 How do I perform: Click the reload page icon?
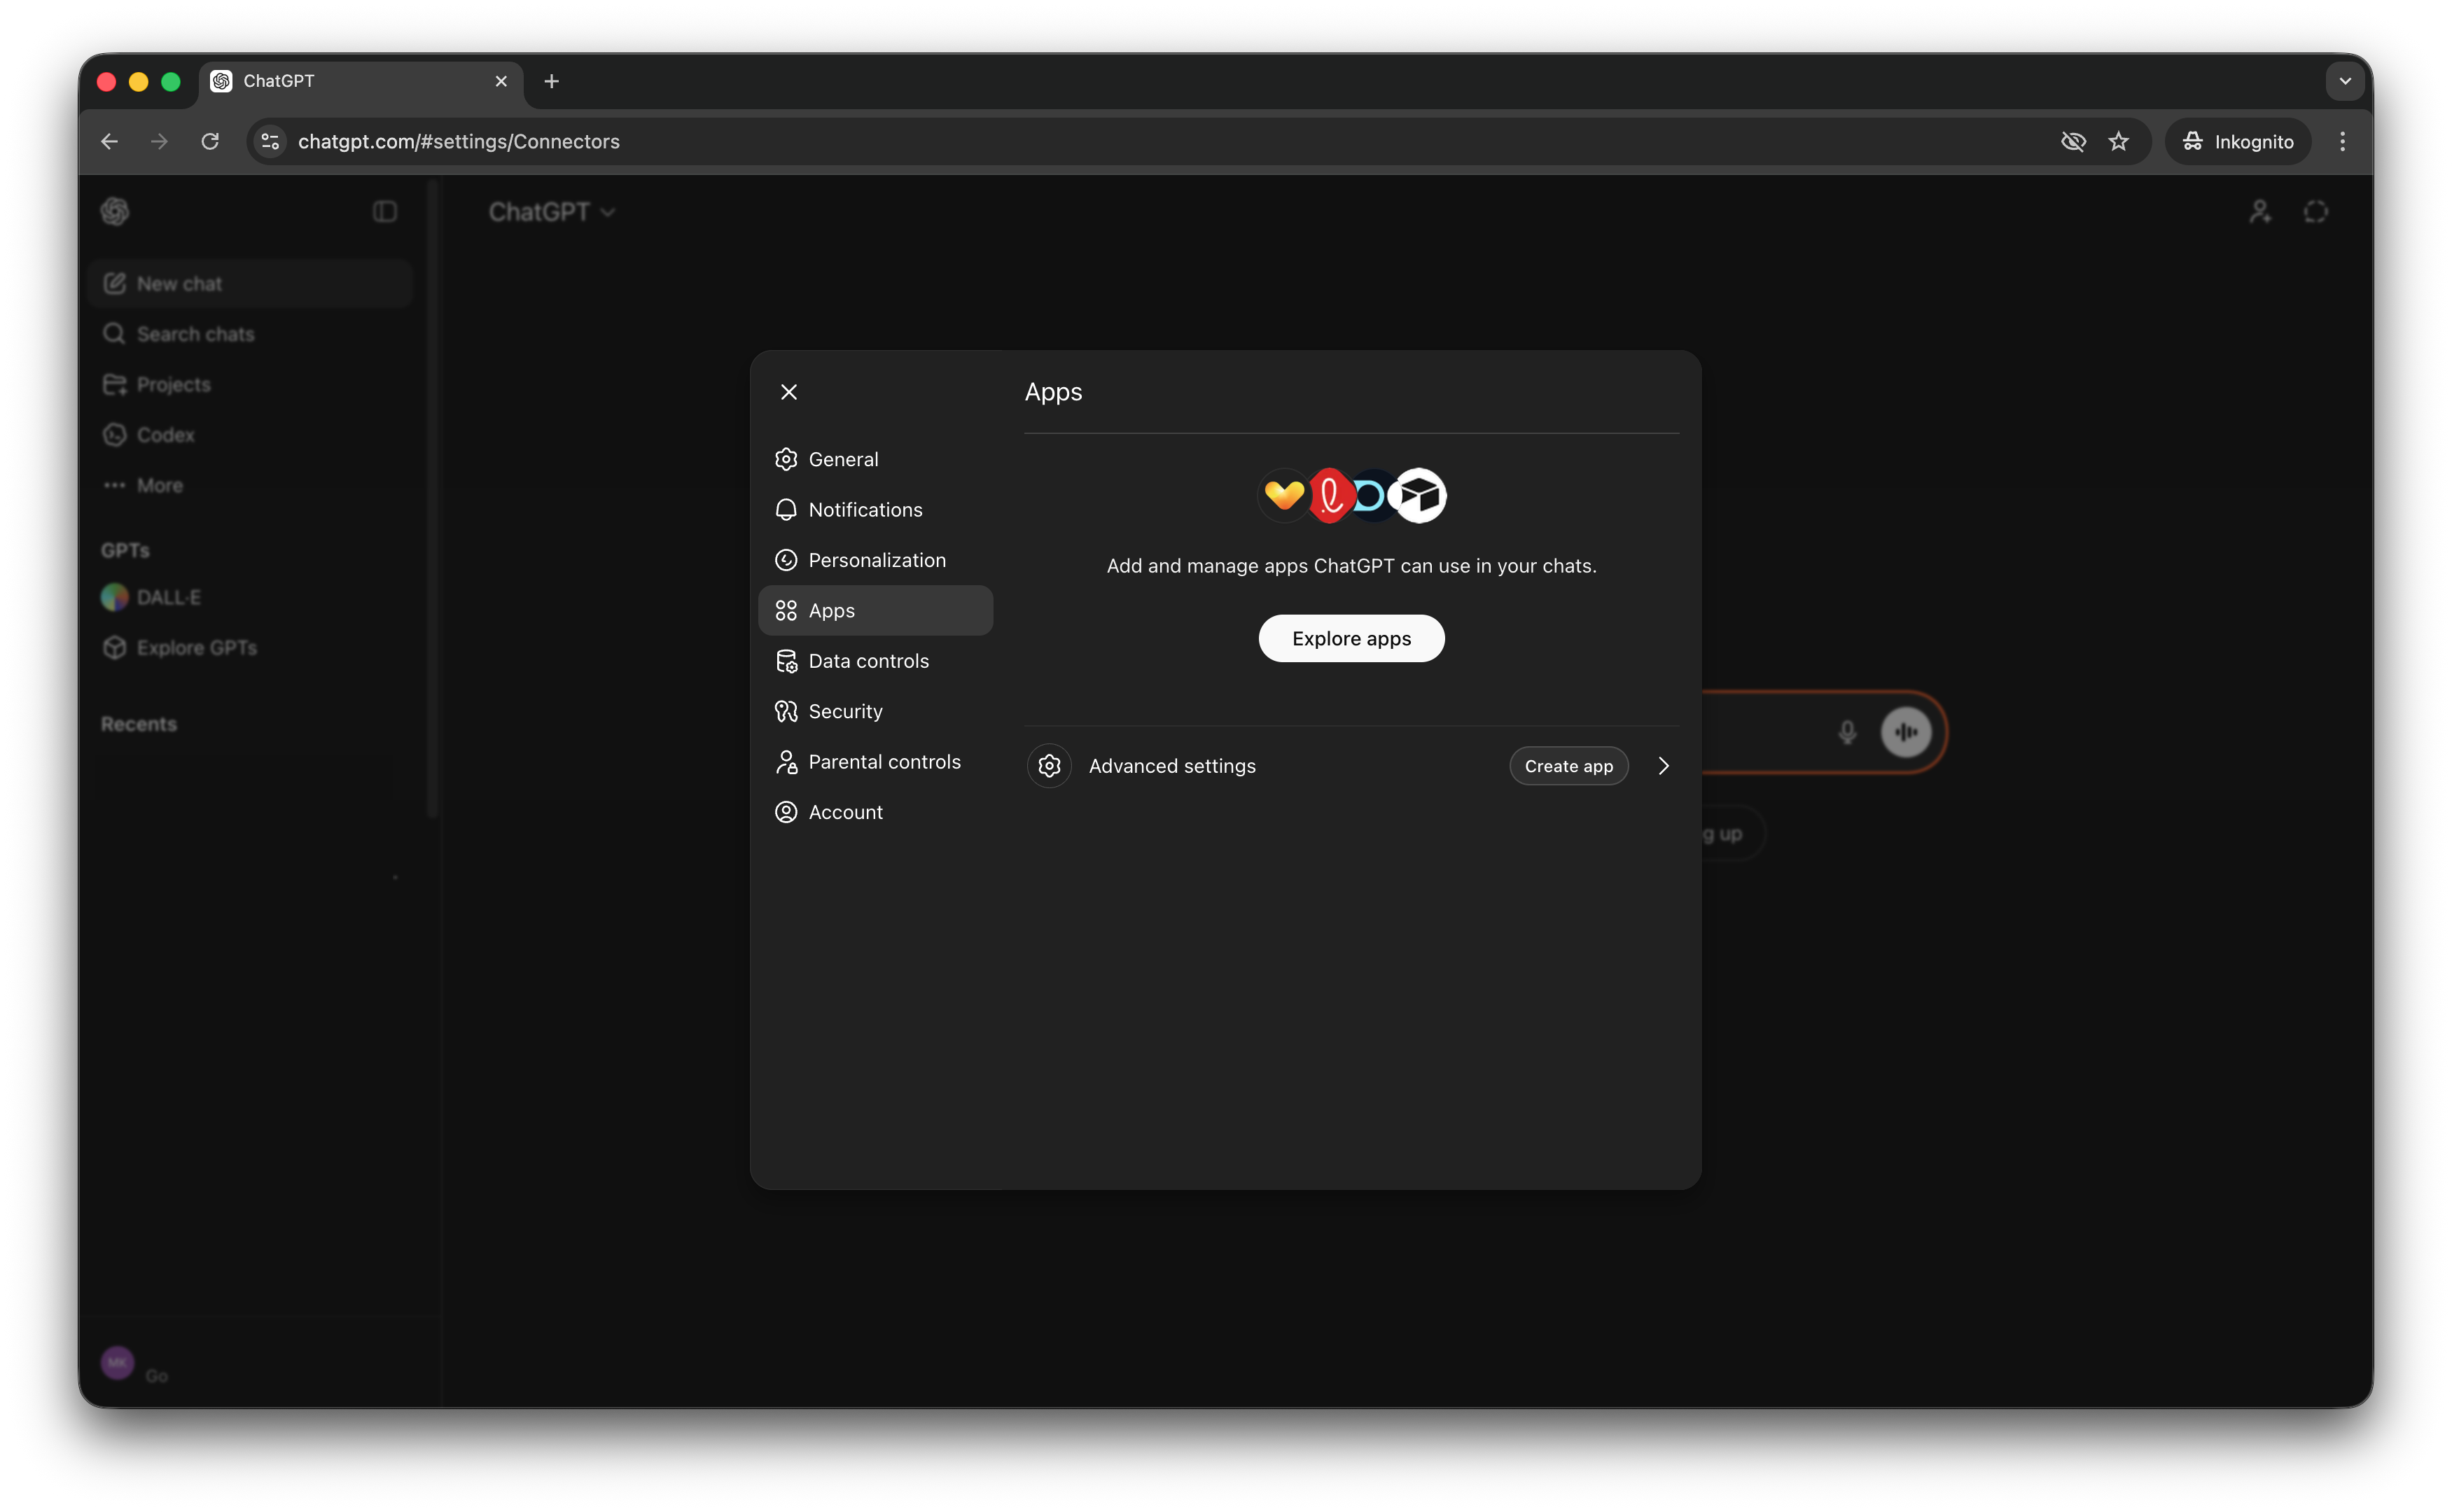pos(210,141)
